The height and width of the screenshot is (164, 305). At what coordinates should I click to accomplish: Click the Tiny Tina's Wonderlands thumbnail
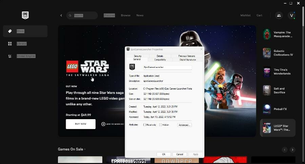(x=267, y=72)
